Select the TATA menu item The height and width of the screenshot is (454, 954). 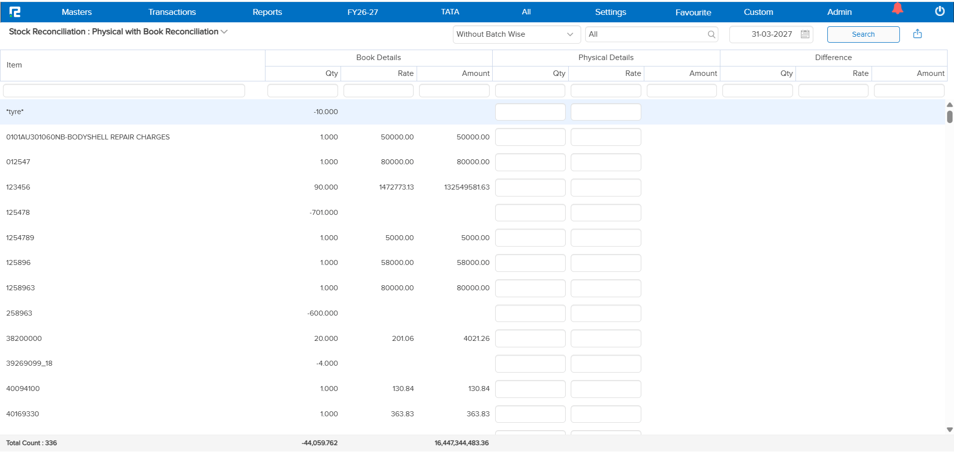click(450, 12)
